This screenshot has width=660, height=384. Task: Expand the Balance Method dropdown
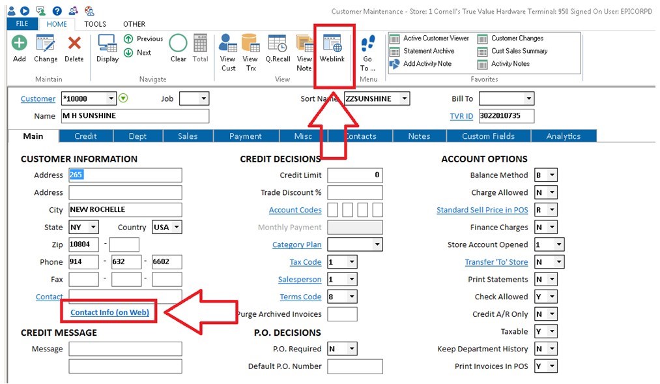[x=552, y=175]
